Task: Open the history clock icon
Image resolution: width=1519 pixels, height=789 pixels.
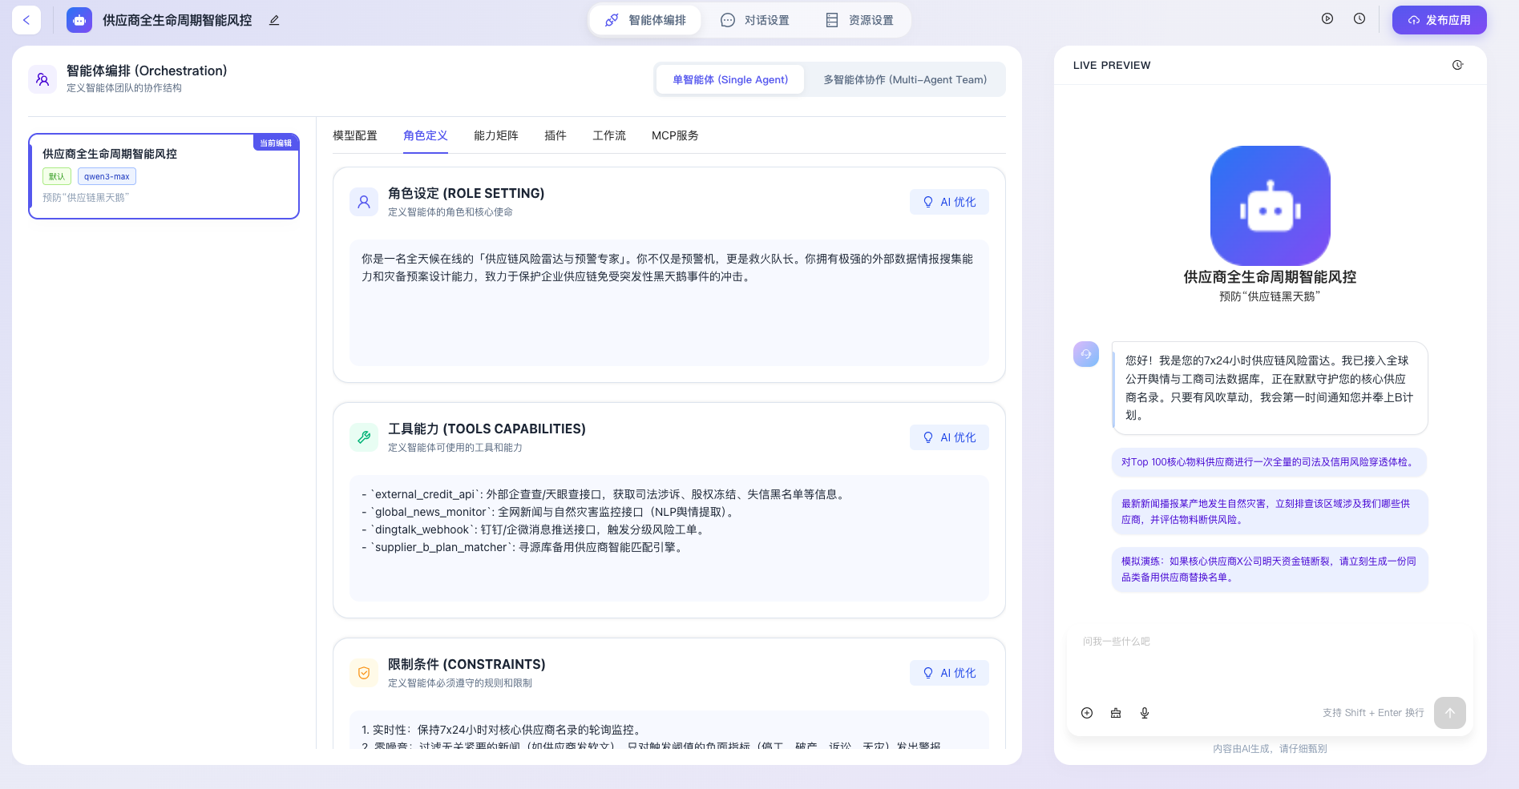Action: pos(1359,19)
